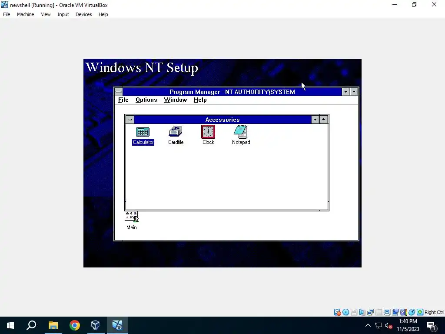445x334 pixels.
Task: Minimize the Program Manager window with the down arrow
Action: [x=345, y=92]
